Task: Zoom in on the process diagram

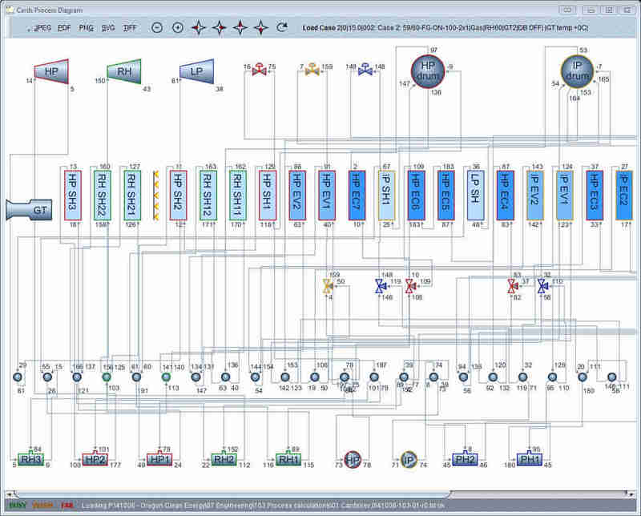Action: (x=178, y=28)
